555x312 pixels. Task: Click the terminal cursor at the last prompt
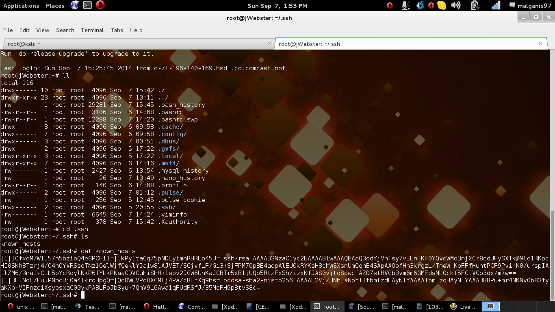tap(82, 295)
